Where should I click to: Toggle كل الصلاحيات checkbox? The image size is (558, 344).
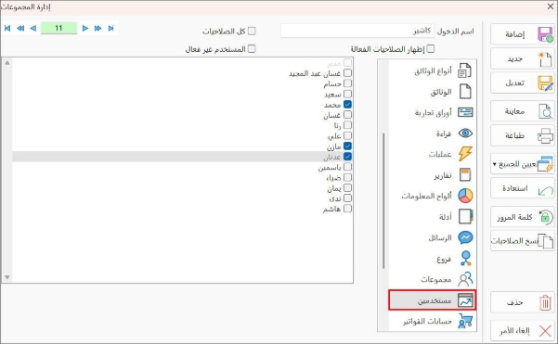252,31
